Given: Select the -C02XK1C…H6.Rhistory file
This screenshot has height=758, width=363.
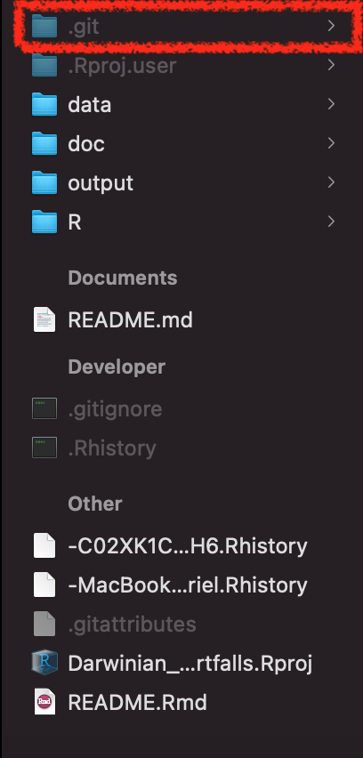Looking at the screenshot, I should [x=170, y=545].
